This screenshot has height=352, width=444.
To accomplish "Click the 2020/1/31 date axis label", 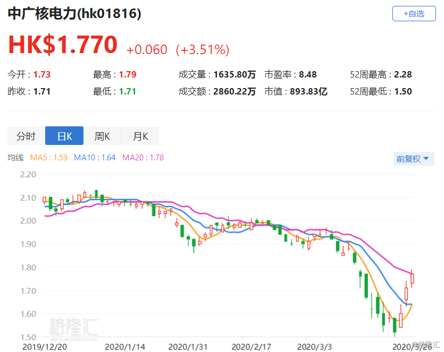I will coord(188,347).
